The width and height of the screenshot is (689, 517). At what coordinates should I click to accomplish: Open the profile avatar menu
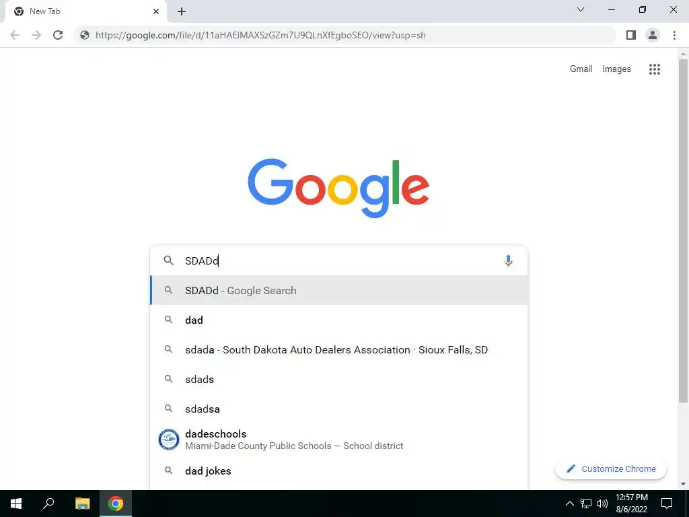click(x=653, y=35)
